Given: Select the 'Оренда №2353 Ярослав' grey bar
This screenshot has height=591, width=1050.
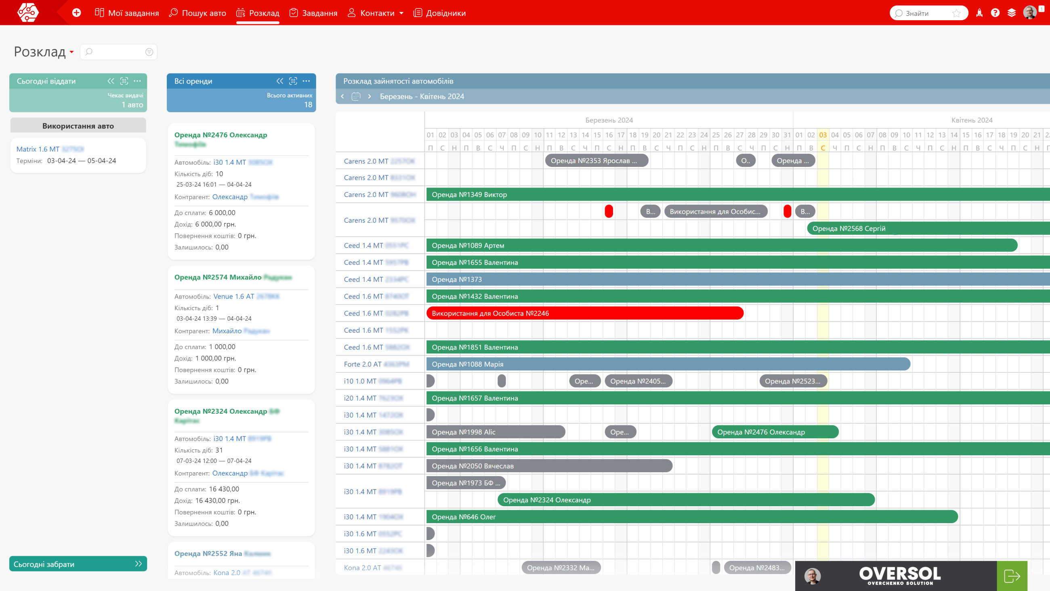Looking at the screenshot, I should click(x=597, y=161).
